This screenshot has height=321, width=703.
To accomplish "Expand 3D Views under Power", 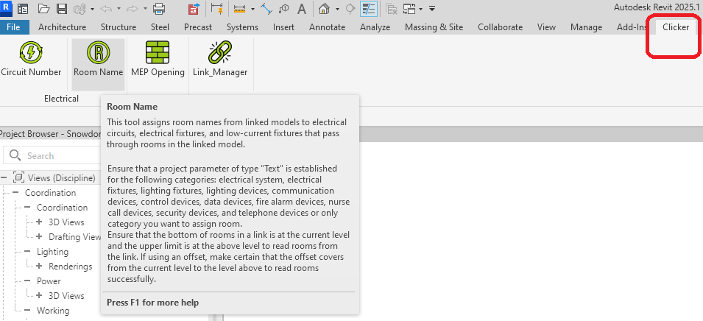I will click(39, 296).
